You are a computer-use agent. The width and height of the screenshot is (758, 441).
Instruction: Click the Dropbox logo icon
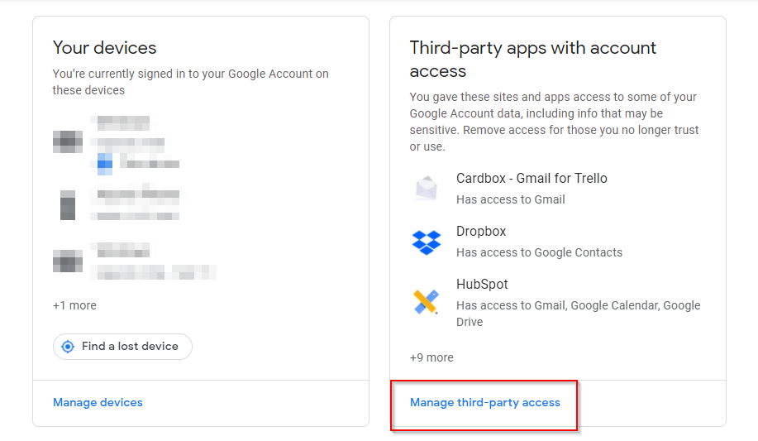pos(427,242)
